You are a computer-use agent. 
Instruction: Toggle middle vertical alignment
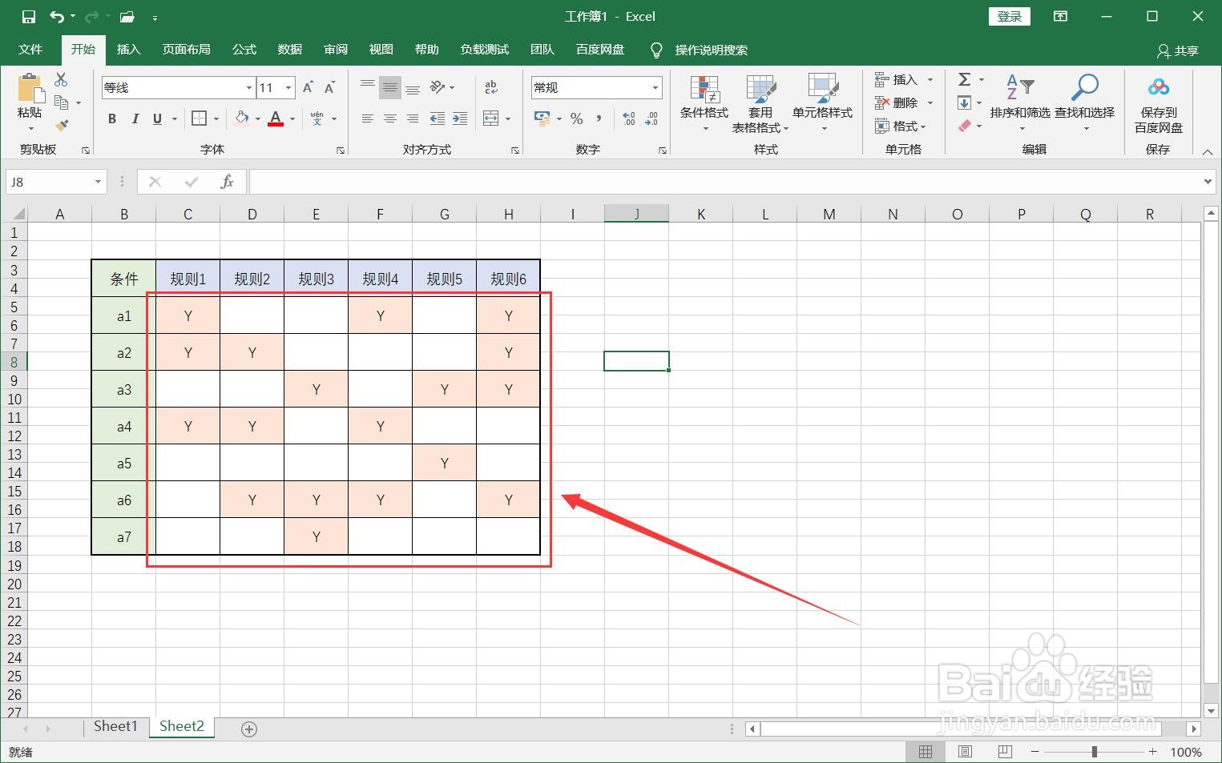(389, 87)
